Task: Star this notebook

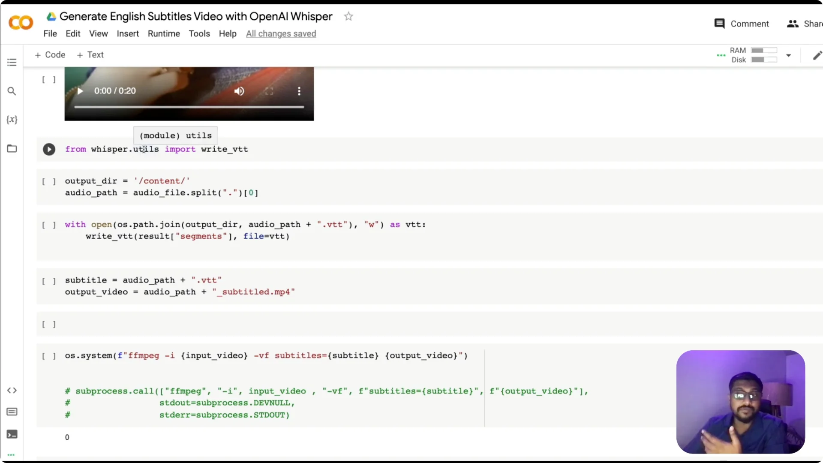Action: 348,16
